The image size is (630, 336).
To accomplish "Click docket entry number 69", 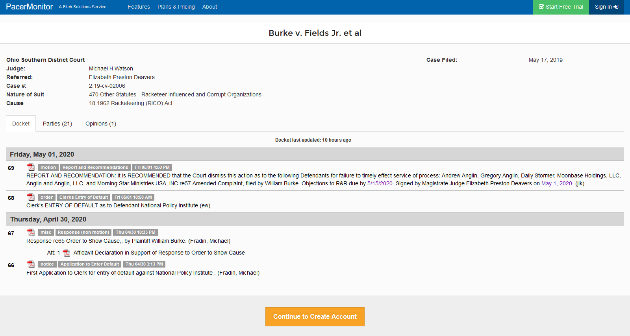I will 11,168.
